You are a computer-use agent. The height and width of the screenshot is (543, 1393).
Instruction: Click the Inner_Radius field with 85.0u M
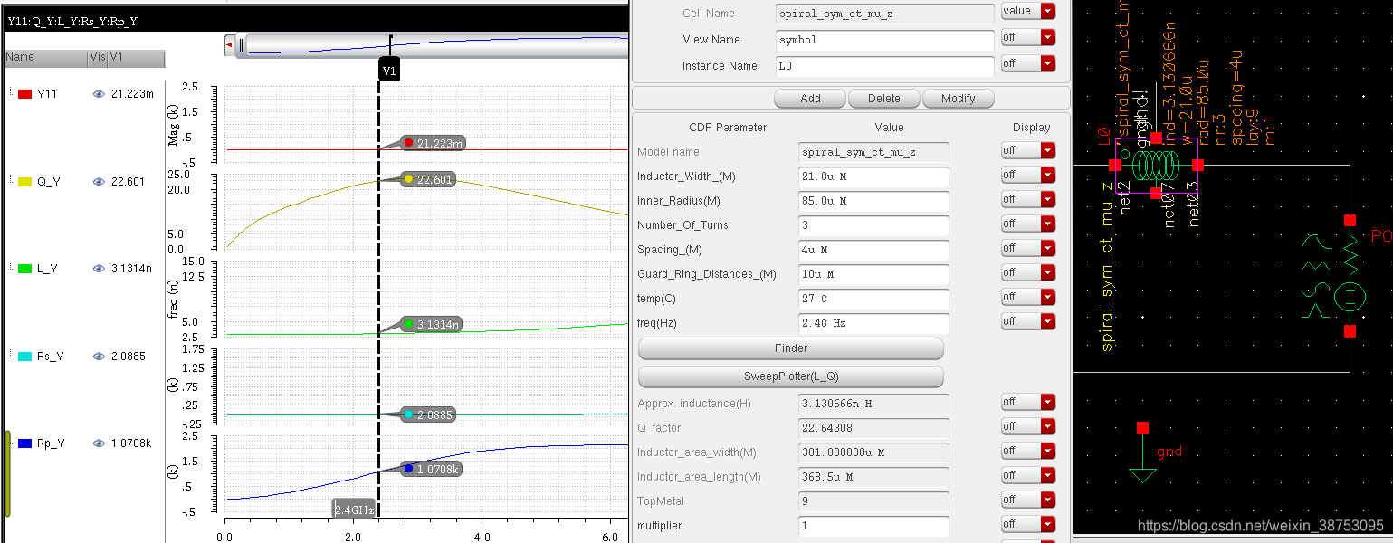(874, 201)
